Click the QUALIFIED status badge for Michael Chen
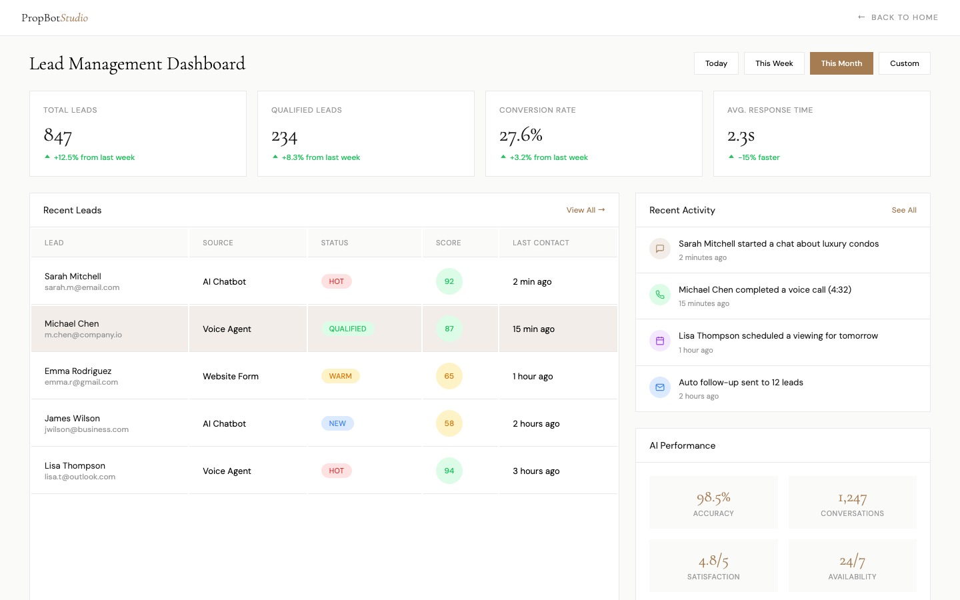The width and height of the screenshot is (960, 600). click(347, 329)
